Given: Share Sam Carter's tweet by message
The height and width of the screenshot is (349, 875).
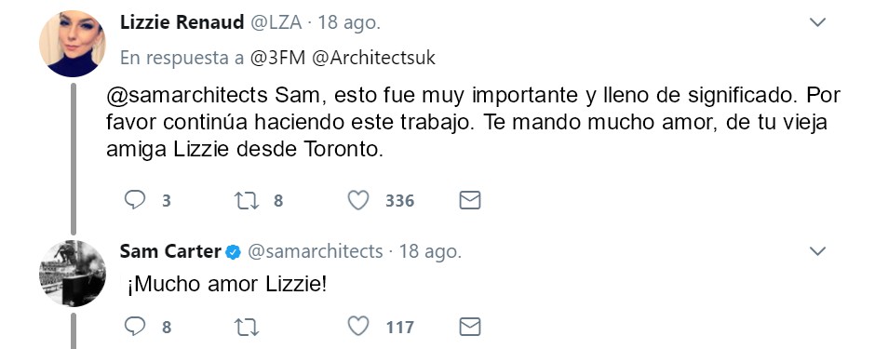Looking at the screenshot, I should click(x=470, y=326).
